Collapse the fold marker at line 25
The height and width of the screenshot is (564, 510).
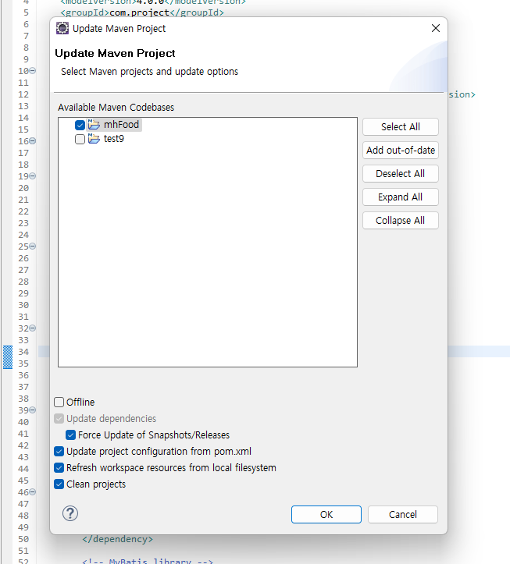pyautogui.click(x=33, y=247)
